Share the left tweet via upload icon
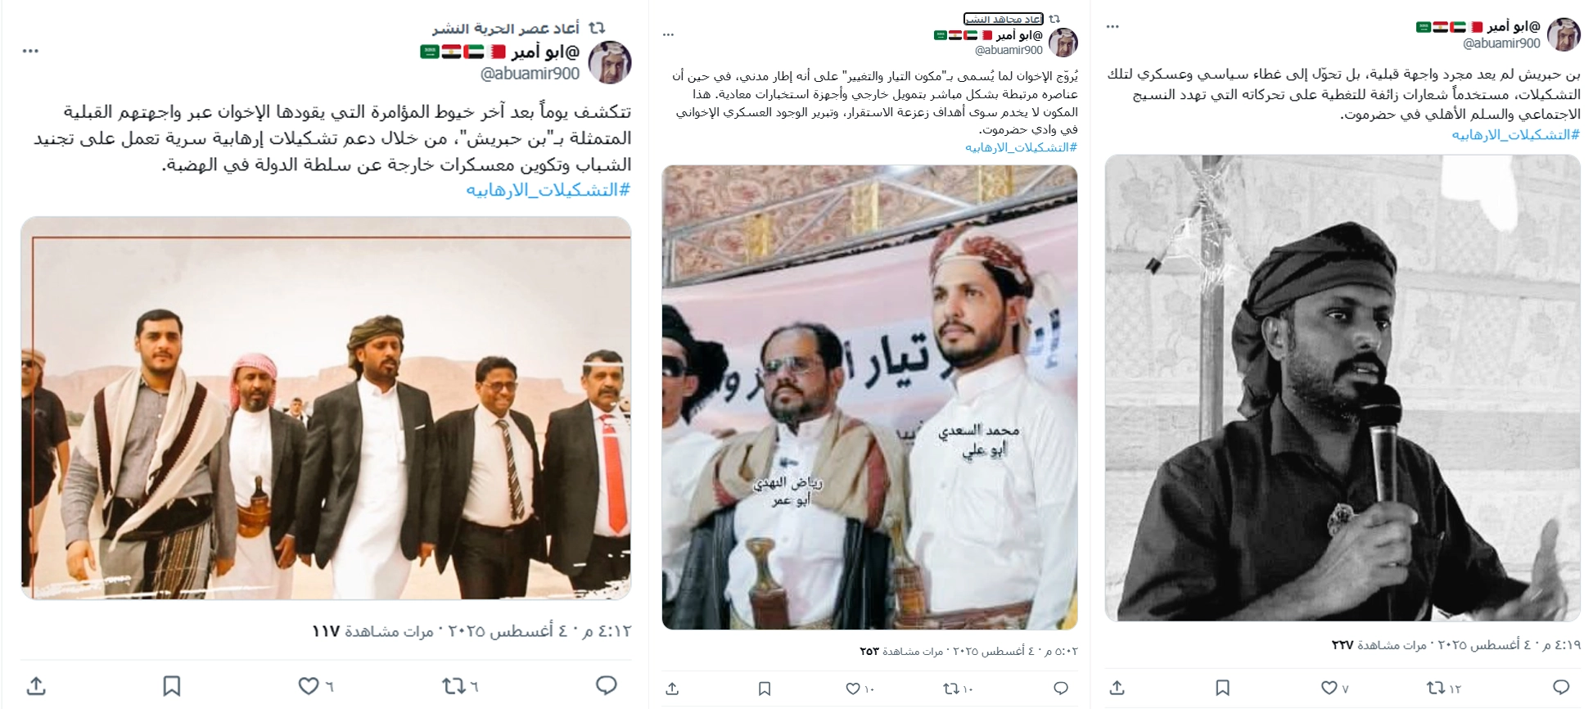This screenshot has width=1593, height=709. pyautogui.click(x=36, y=686)
